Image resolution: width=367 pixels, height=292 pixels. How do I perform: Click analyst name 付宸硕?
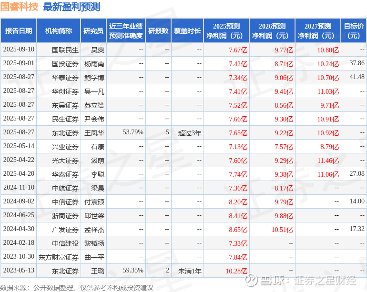click(x=94, y=201)
